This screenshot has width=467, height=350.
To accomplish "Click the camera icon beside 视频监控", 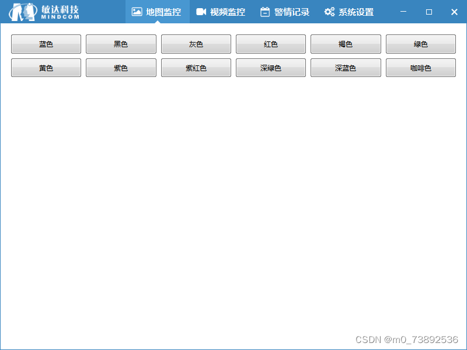I will (x=201, y=11).
